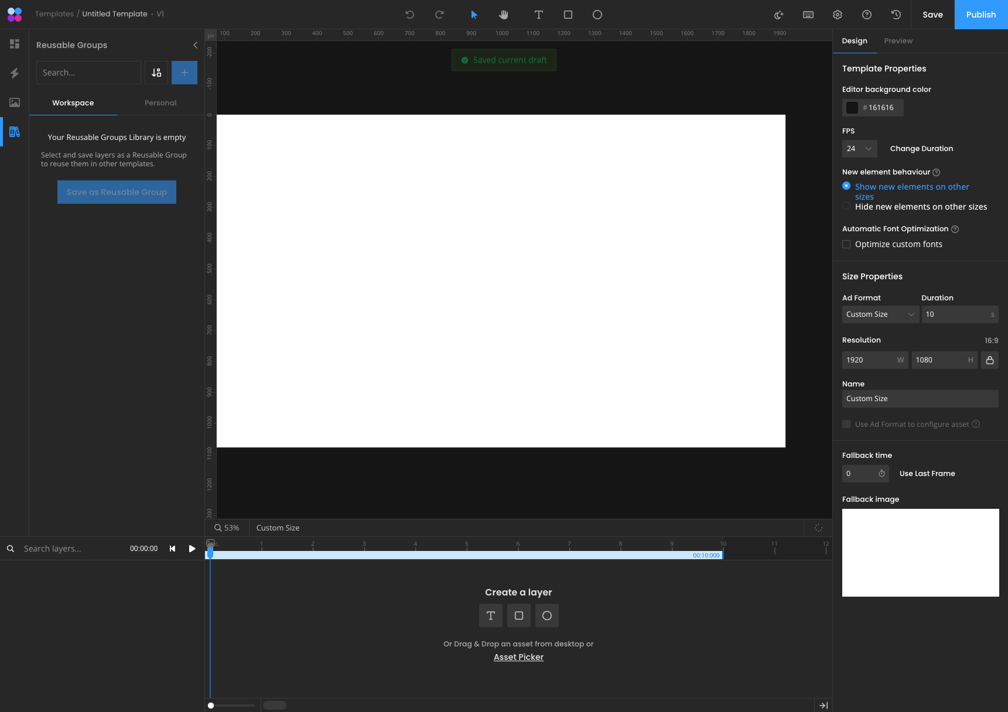
Task: Toggle Use Ad Format to configure asset
Action: pos(846,424)
